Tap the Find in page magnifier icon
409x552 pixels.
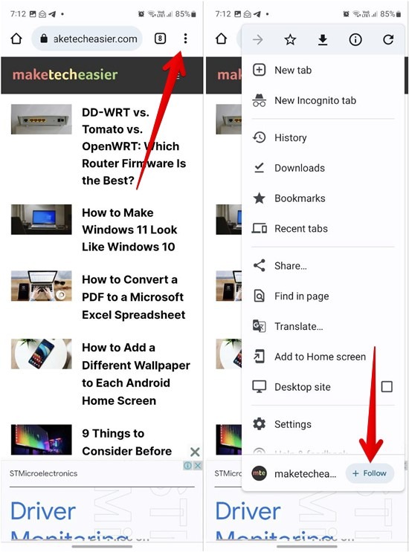(260, 296)
